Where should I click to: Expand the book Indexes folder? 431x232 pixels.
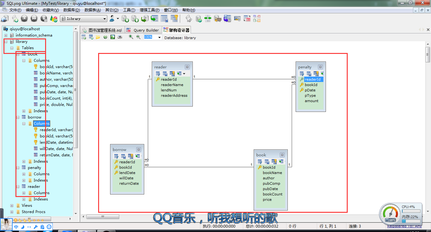(24, 111)
